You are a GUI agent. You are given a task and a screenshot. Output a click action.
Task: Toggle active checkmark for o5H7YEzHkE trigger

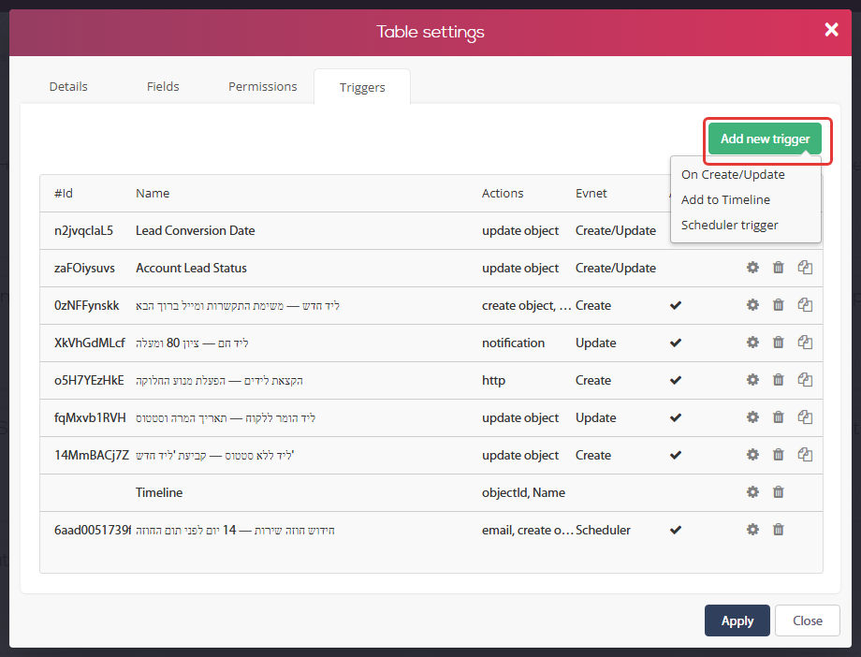click(676, 380)
